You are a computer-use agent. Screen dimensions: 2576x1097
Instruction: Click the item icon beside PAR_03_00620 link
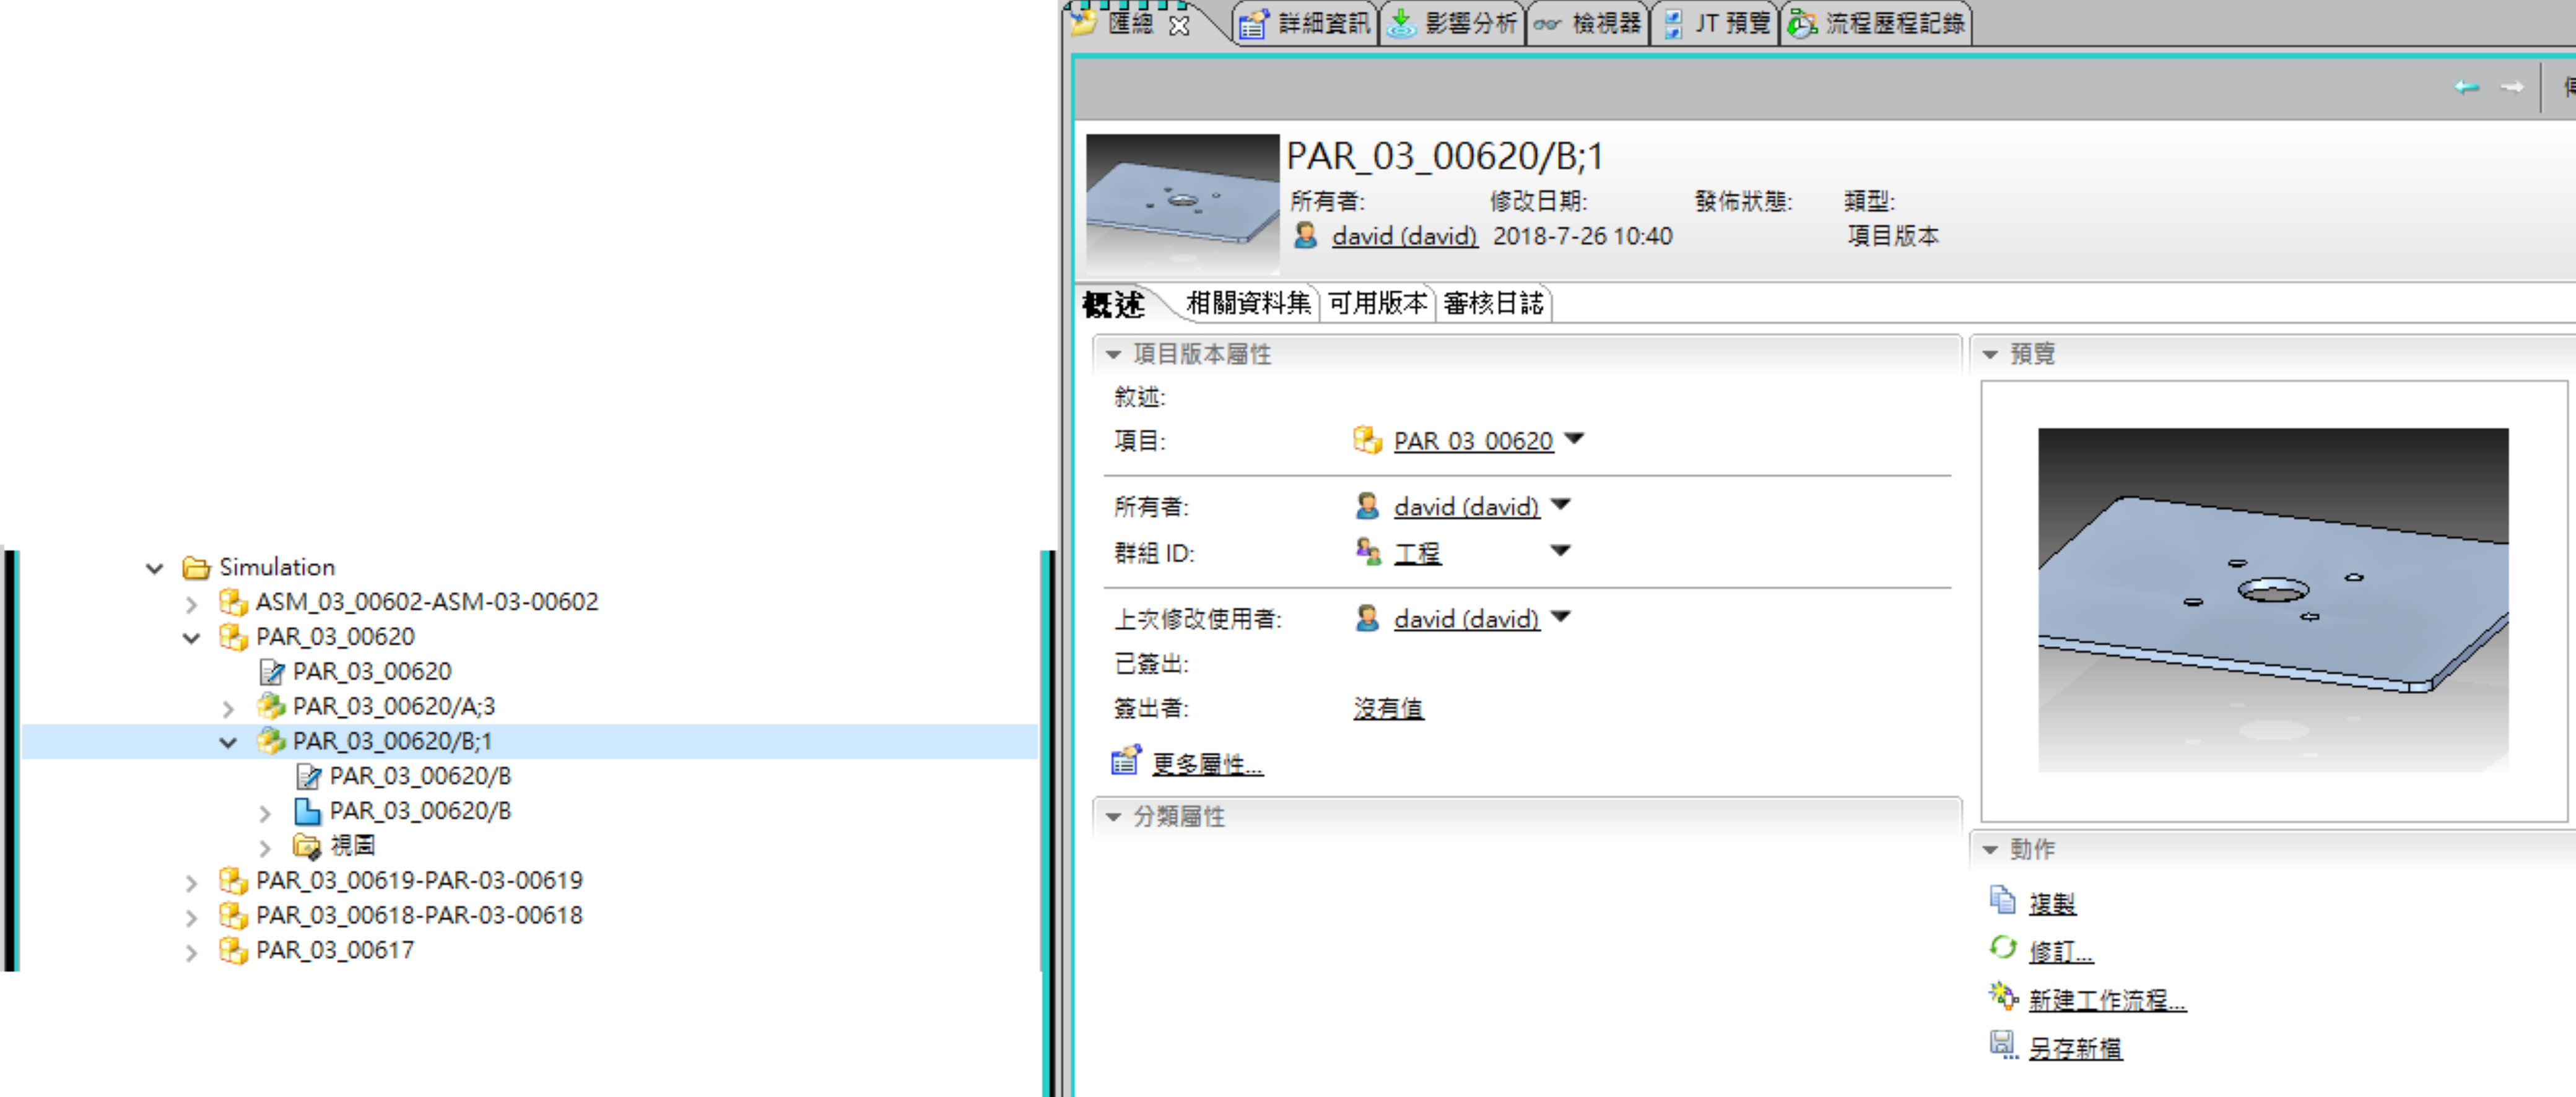(1367, 440)
